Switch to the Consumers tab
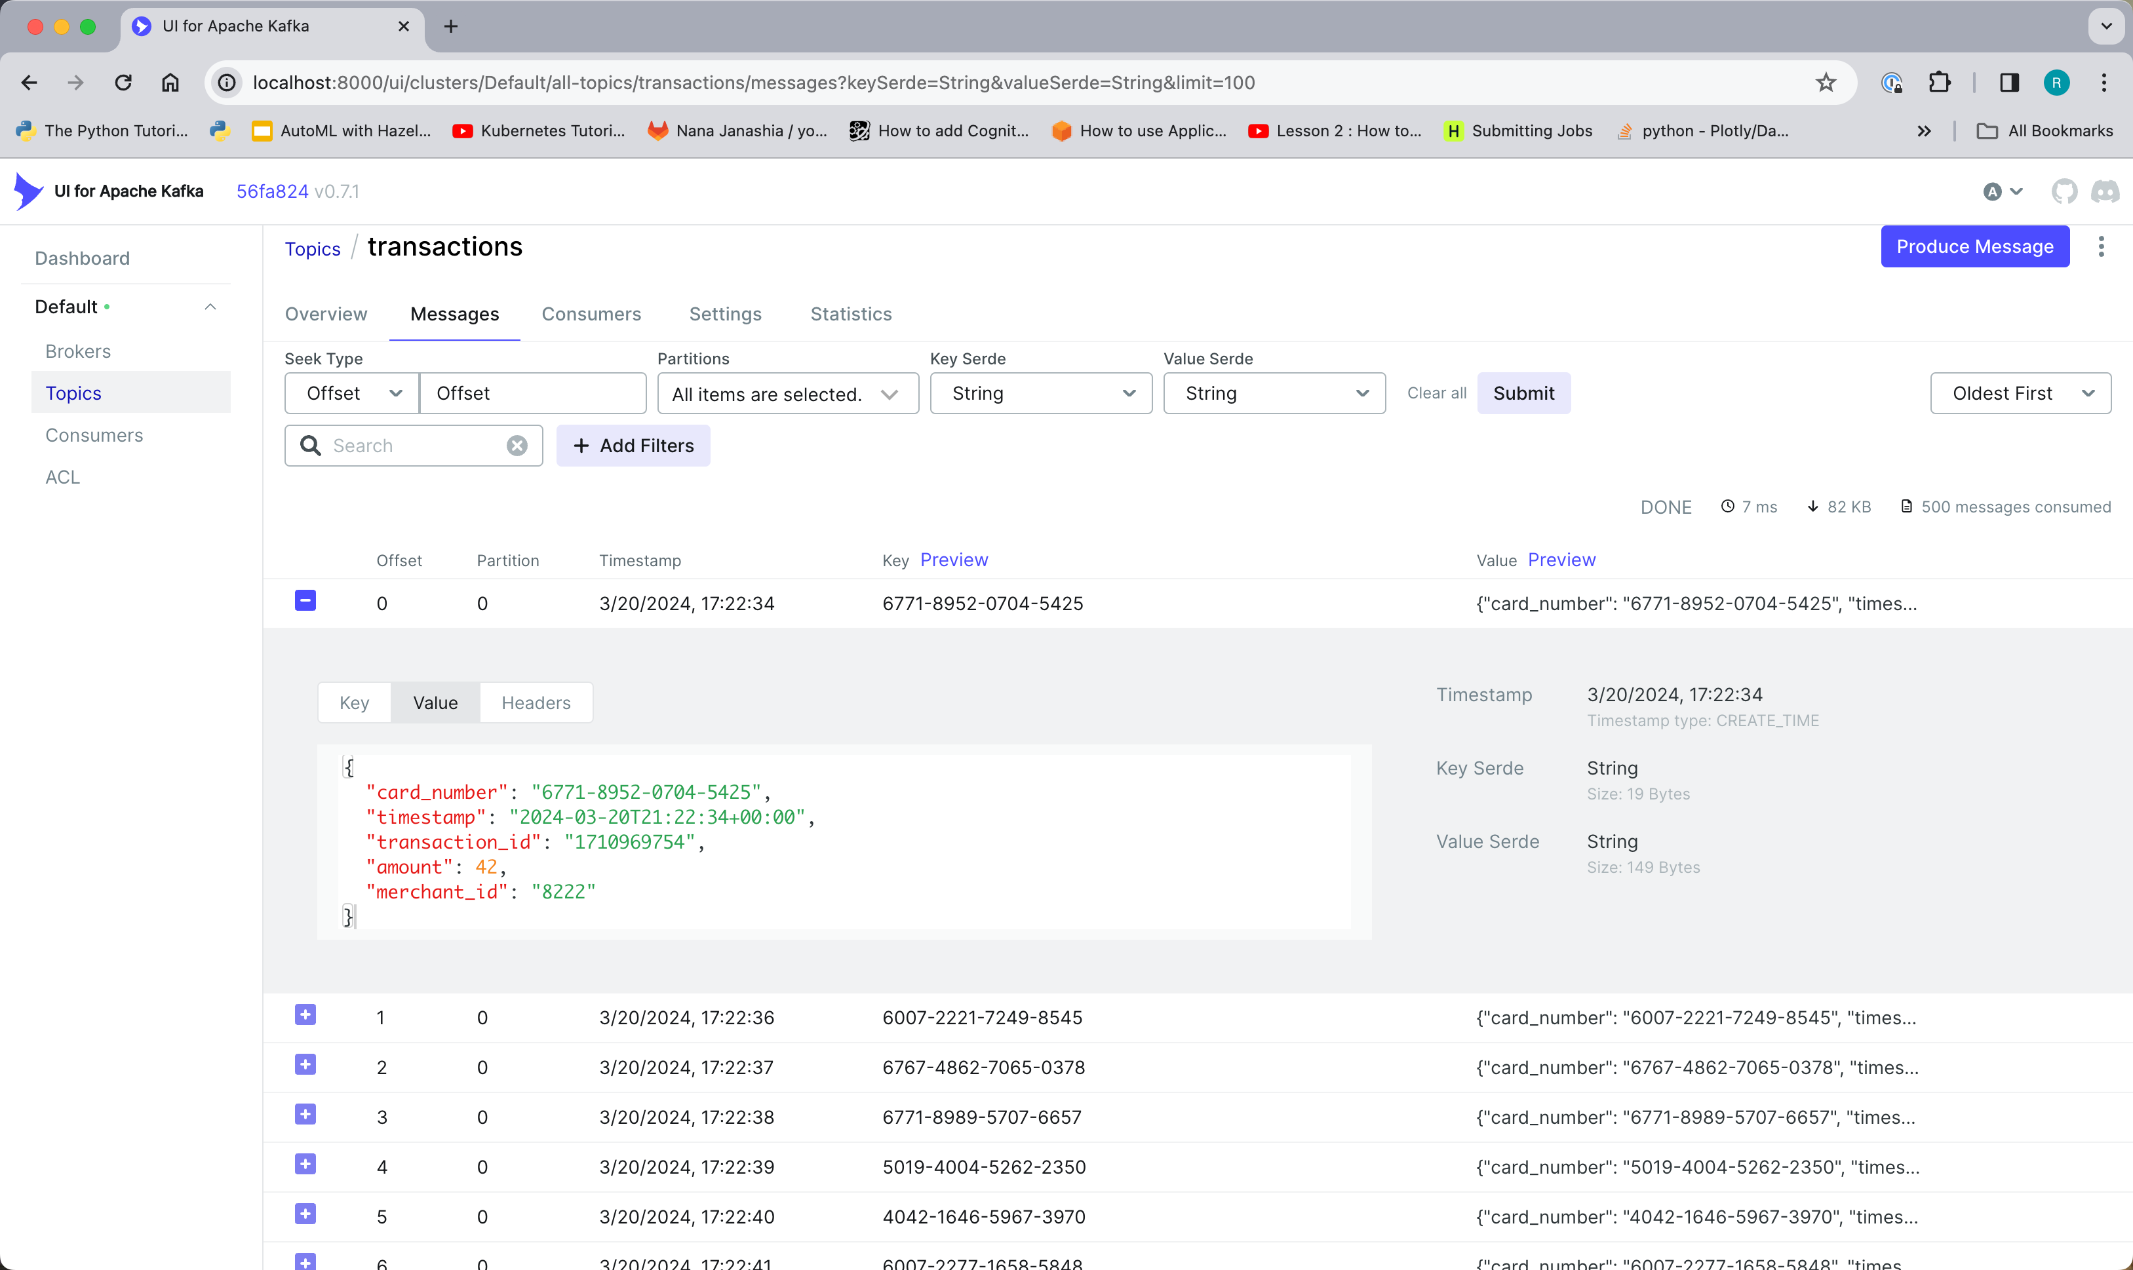The width and height of the screenshot is (2133, 1270). coord(591,315)
